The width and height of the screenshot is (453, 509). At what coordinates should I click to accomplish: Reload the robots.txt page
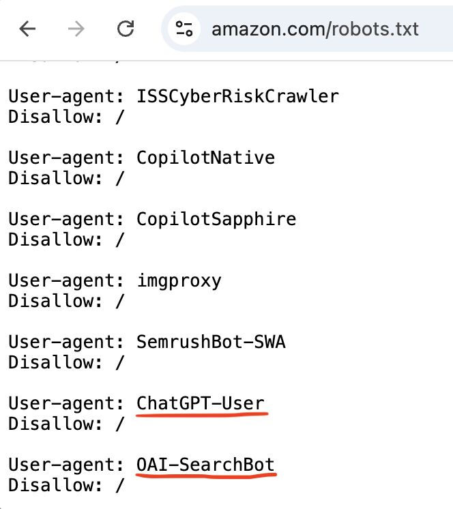coord(125,29)
